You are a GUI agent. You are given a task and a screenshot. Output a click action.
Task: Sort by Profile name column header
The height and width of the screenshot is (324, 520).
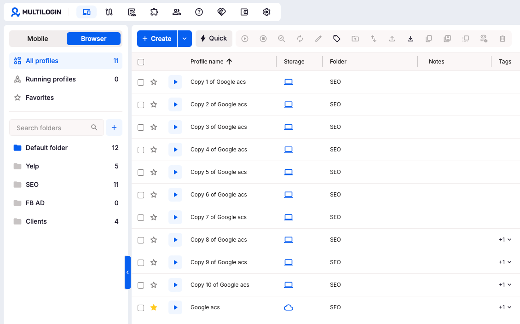coord(211,62)
